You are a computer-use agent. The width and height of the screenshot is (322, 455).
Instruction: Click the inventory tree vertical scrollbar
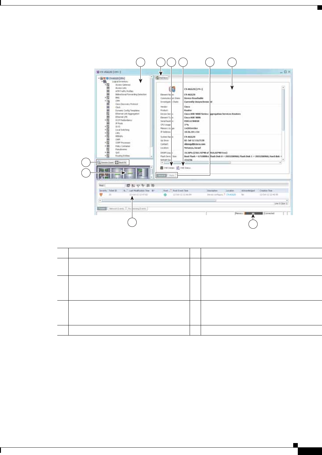click(x=151, y=117)
